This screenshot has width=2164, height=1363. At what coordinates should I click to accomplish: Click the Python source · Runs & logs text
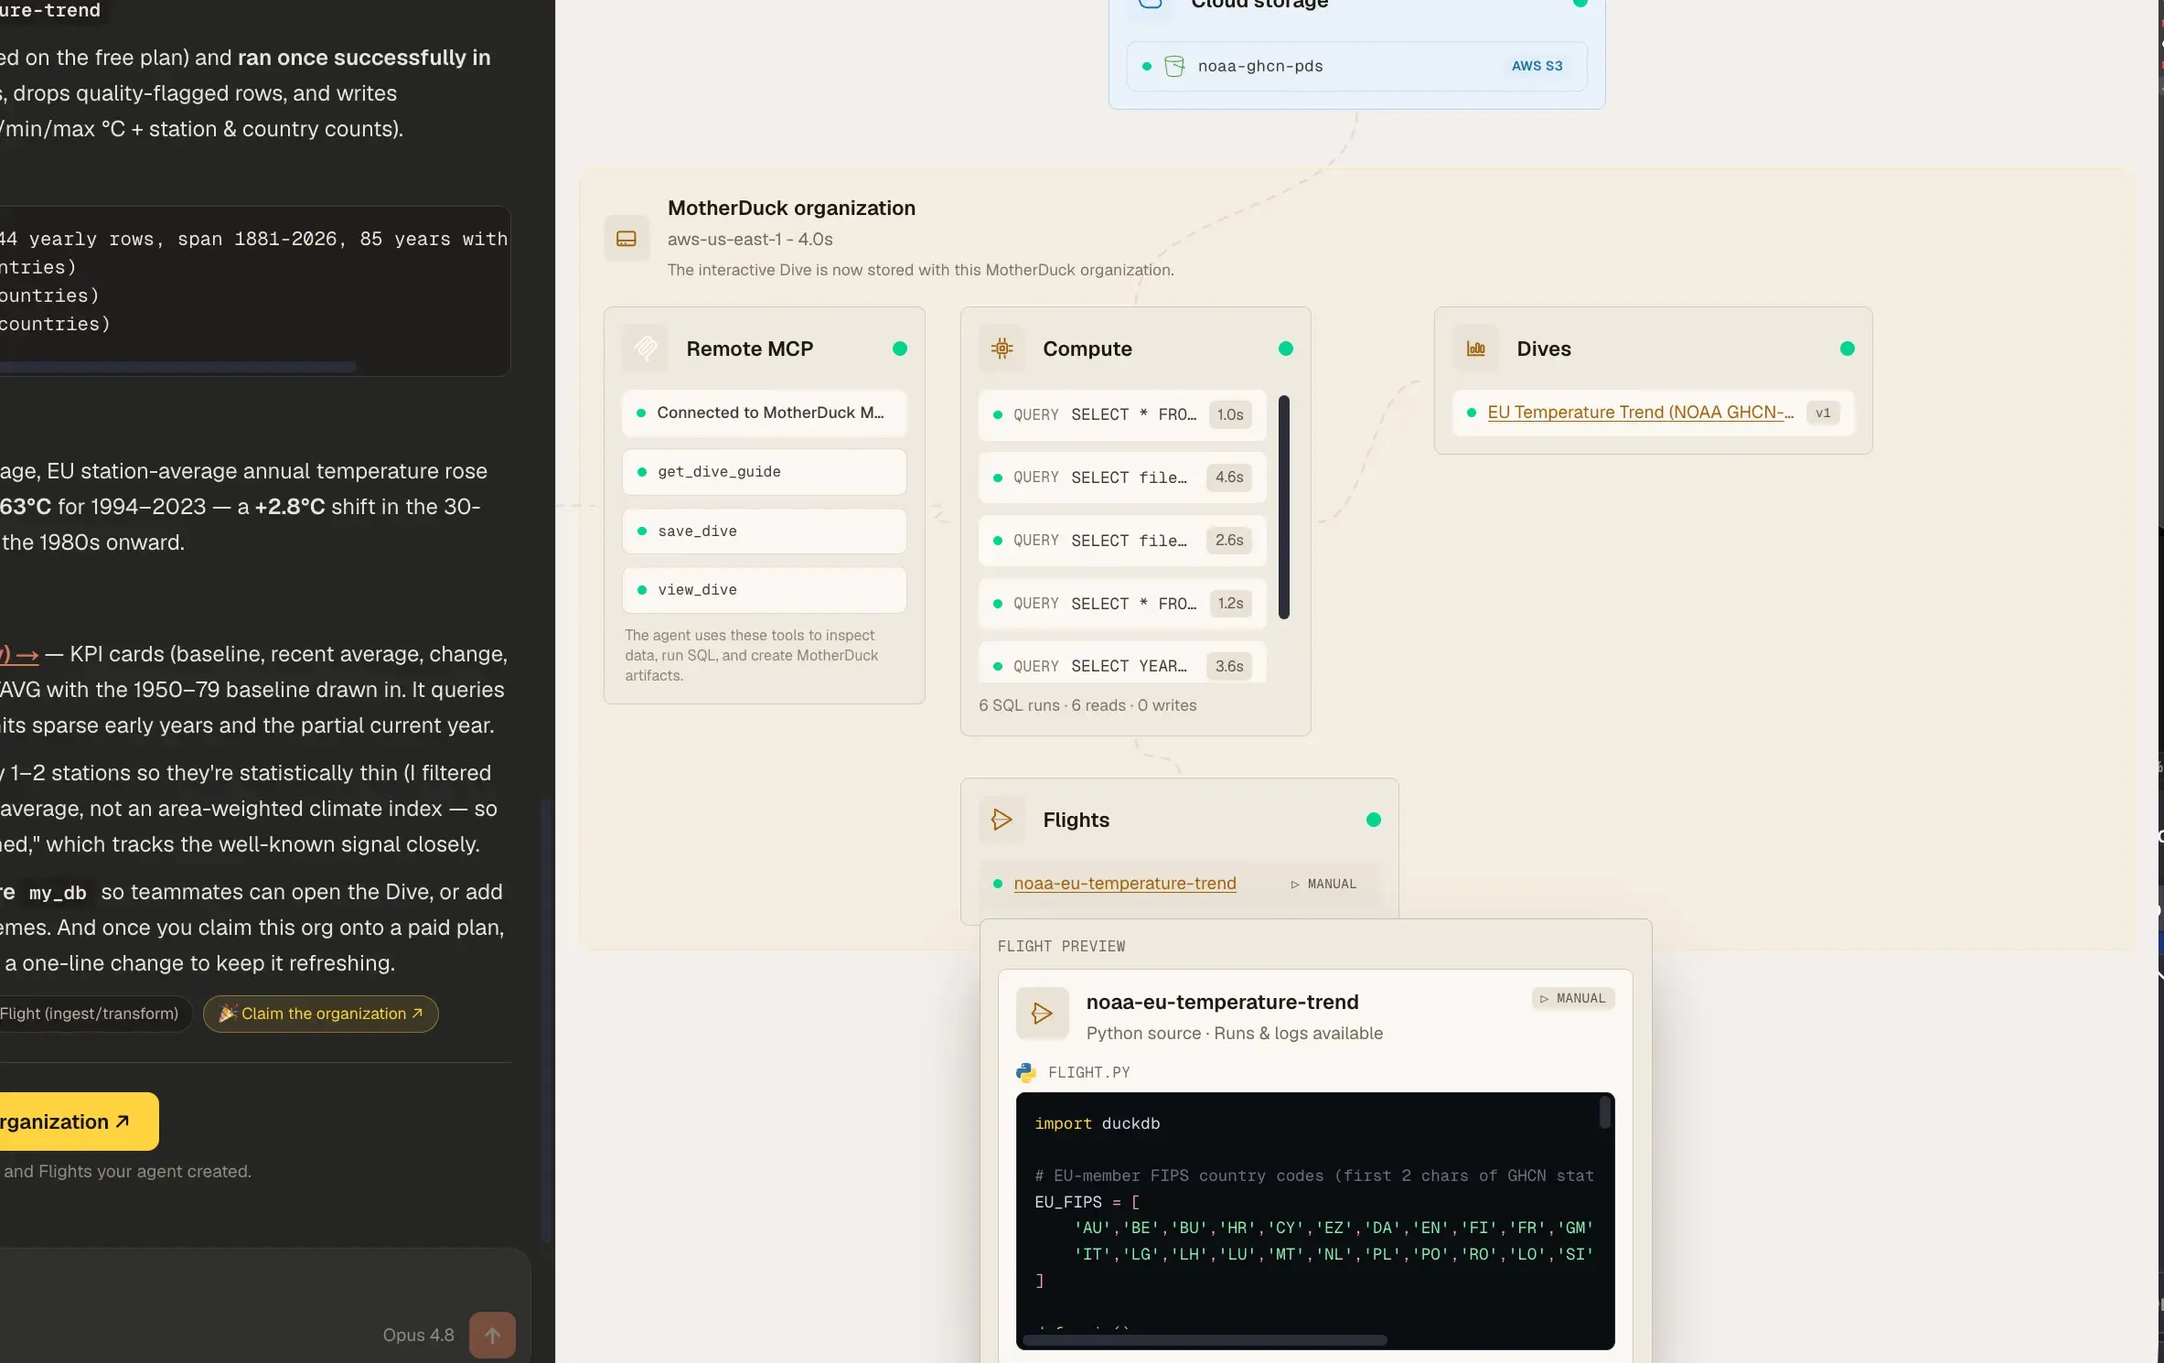pos(1235,1033)
